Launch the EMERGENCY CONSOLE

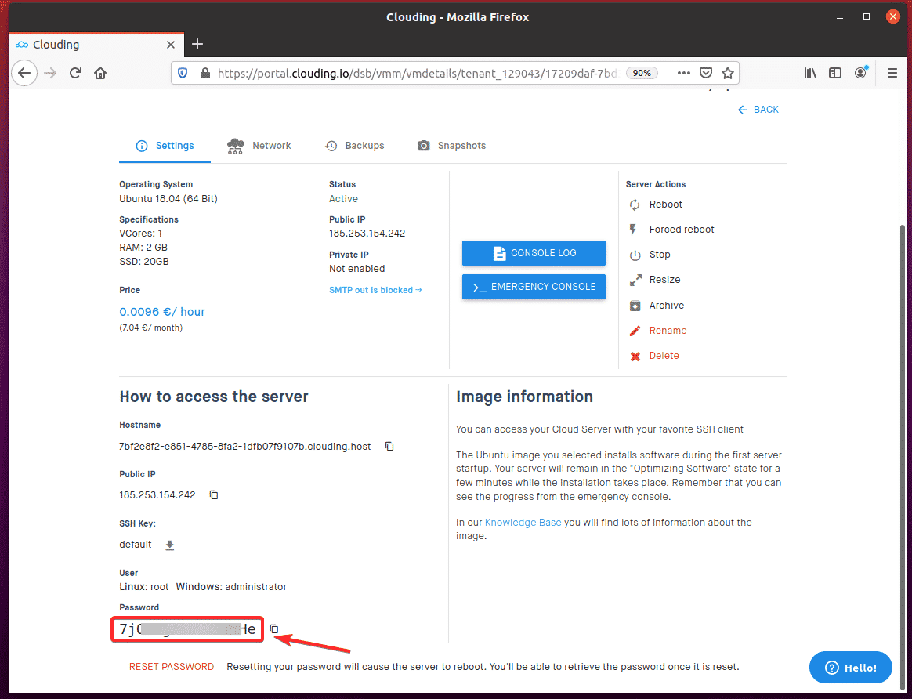click(534, 287)
